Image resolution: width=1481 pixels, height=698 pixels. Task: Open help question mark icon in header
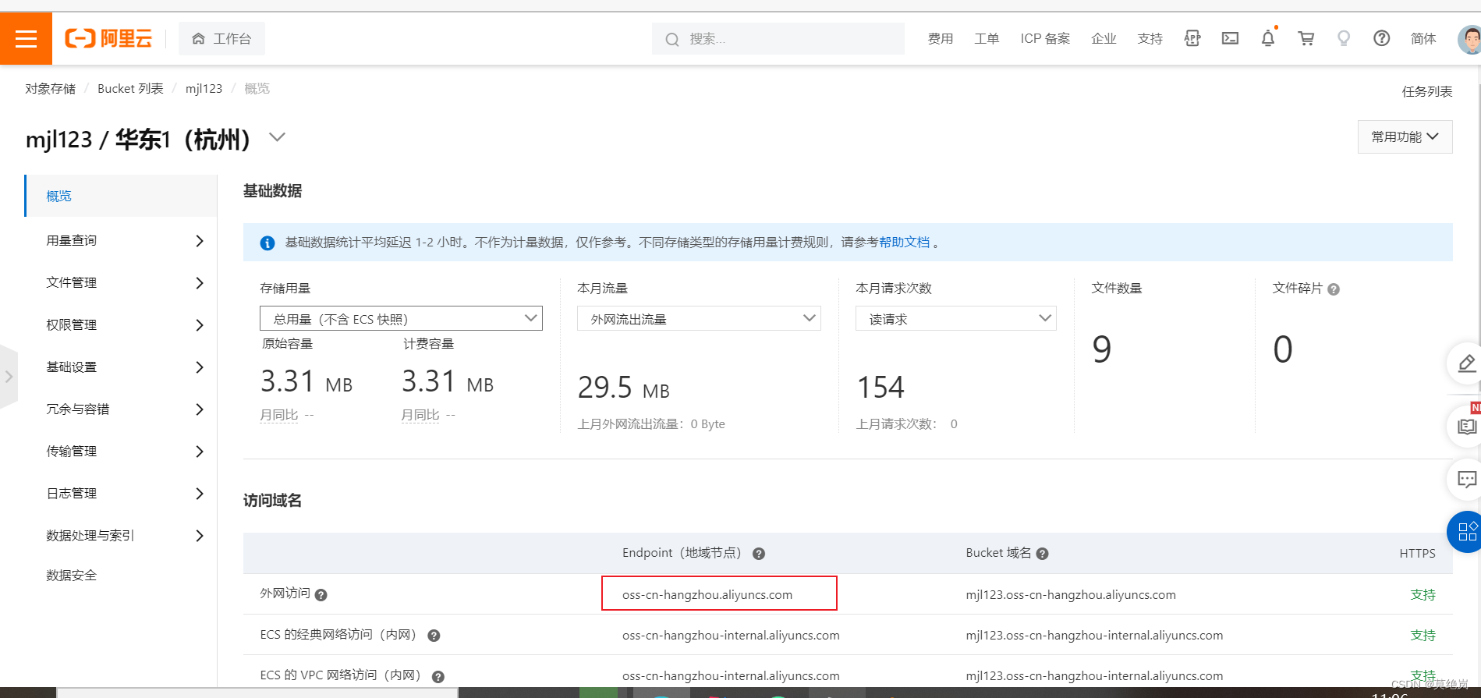[1381, 38]
